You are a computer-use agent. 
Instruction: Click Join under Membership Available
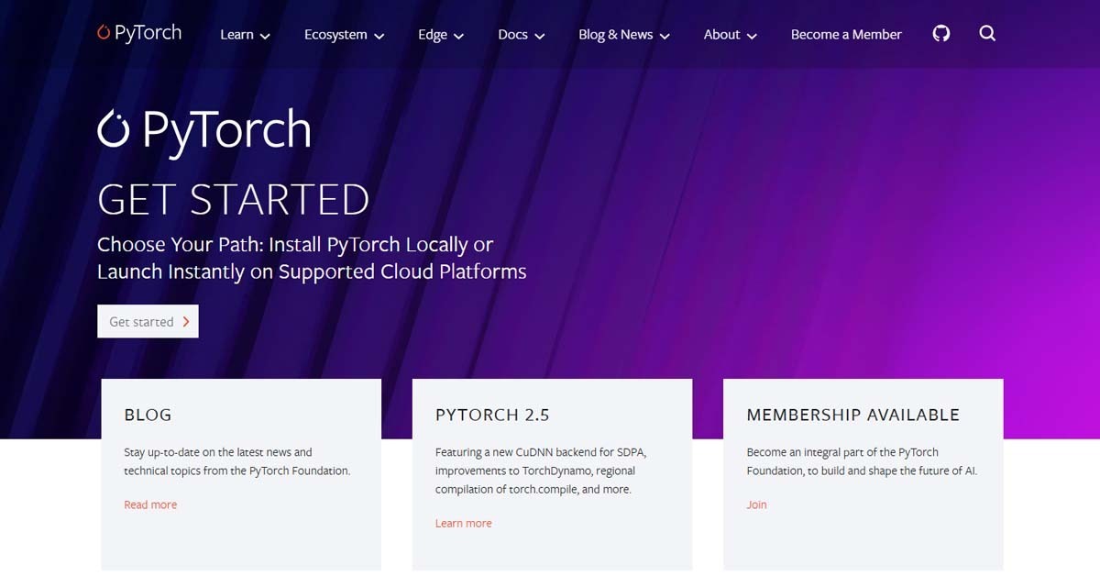point(756,504)
